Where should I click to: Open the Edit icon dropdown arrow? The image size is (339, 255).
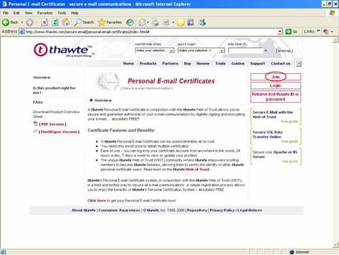173,22
